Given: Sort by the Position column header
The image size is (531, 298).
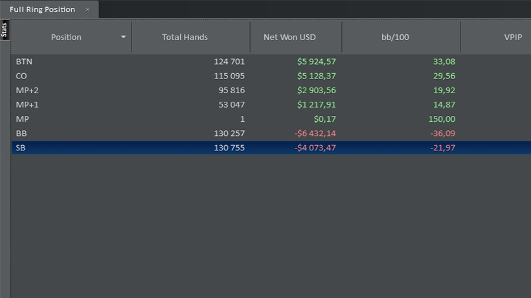Looking at the screenshot, I should (x=66, y=38).
